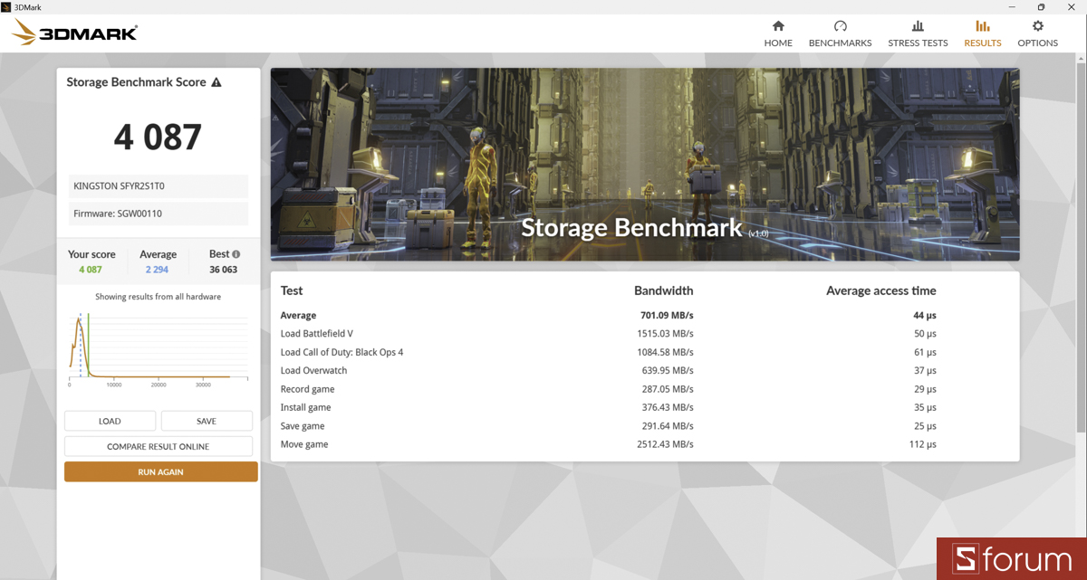Go to STRESS TESTS section
Image resolution: width=1087 pixels, height=580 pixels.
point(918,33)
